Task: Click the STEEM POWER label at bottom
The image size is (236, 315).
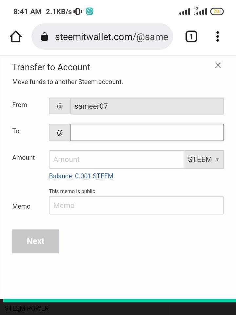Action: point(27,308)
